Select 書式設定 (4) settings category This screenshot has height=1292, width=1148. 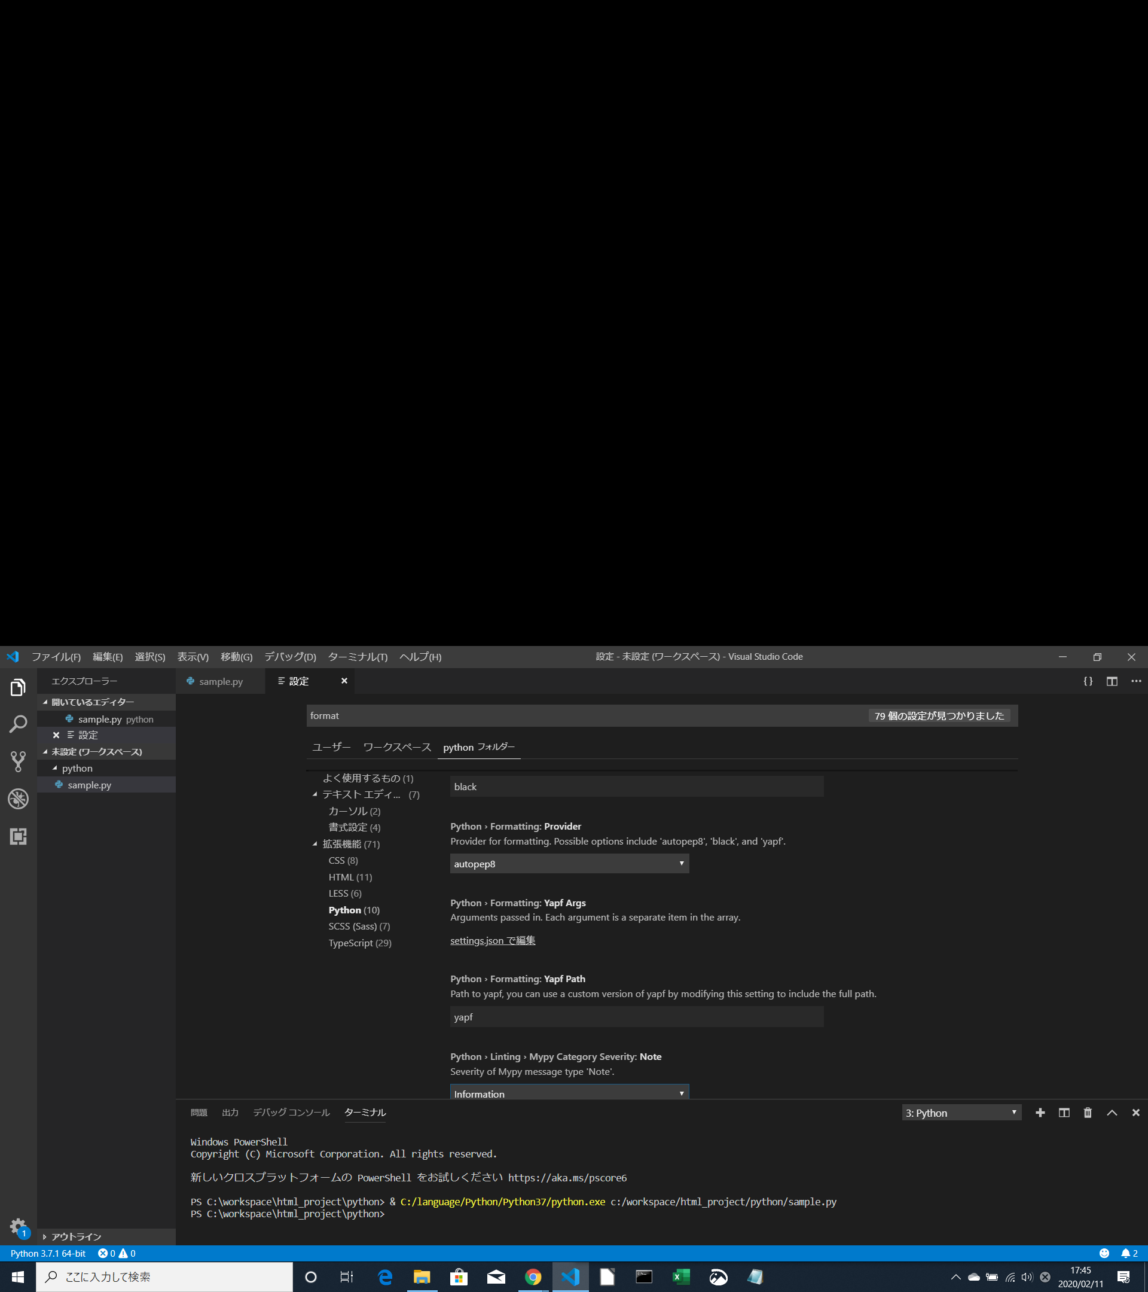coord(355,827)
